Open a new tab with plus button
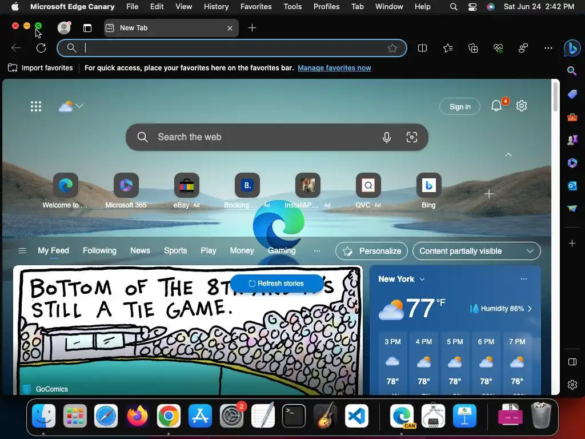The height and width of the screenshot is (439, 585). [252, 28]
